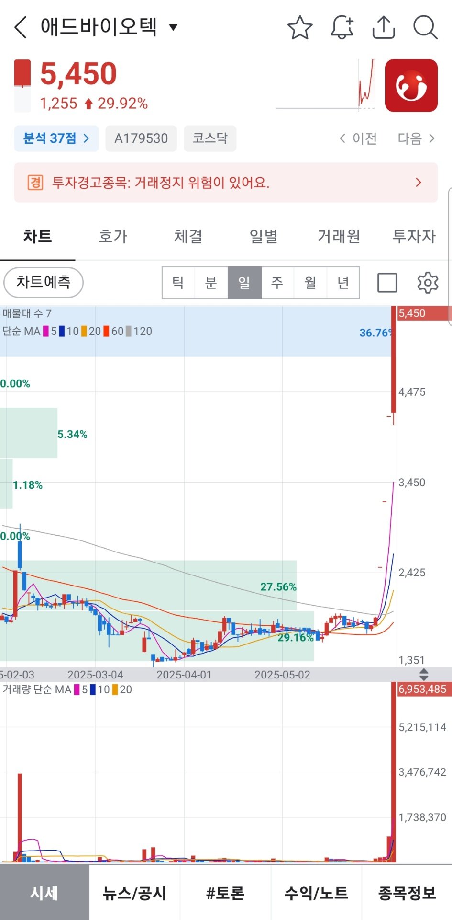Tap the MA 5 magenta color swatch
This screenshot has width=452, height=920.
coord(46,331)
